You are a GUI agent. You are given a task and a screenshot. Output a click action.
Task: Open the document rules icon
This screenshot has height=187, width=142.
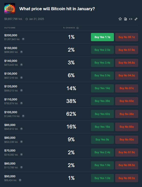(125, 19)
